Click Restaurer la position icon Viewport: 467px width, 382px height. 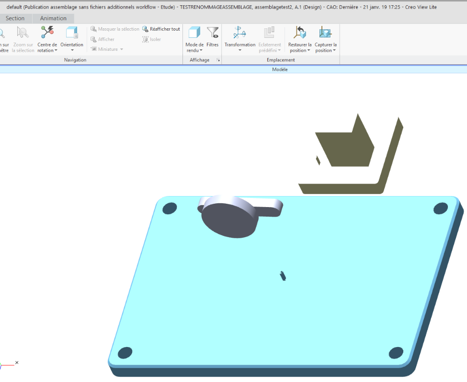(x=300, y=32)
